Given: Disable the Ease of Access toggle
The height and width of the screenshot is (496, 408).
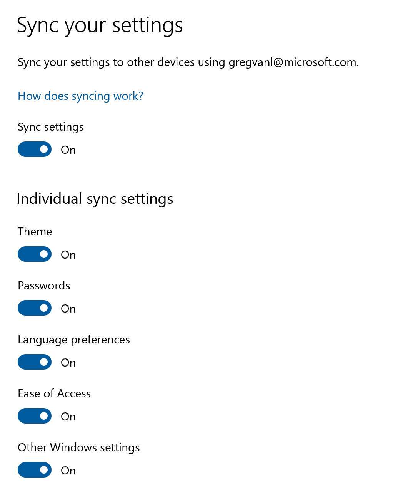Looking at the screenshot, I should (35, 416).
